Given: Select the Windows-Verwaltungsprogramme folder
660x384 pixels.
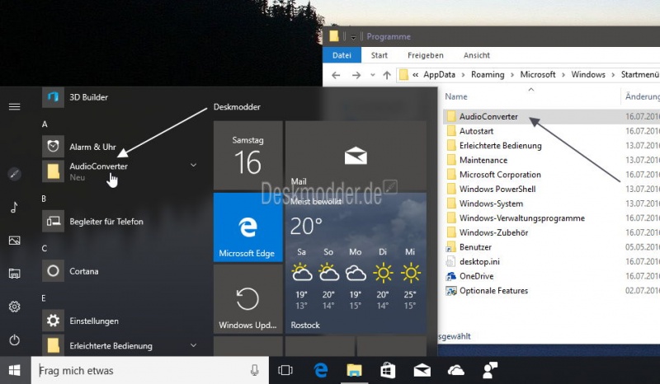Looking at the screenshot, I should click(521, 218).
